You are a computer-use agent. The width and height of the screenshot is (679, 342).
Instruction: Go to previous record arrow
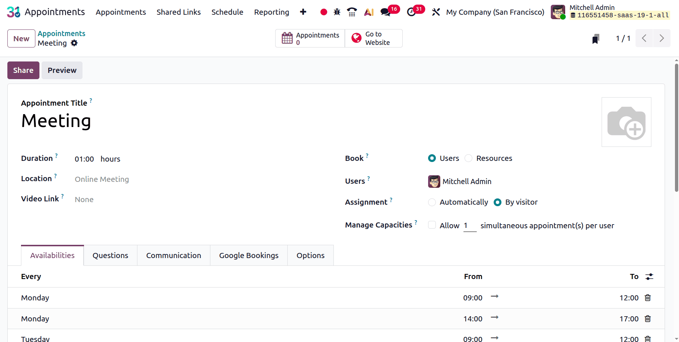(644, 38)
